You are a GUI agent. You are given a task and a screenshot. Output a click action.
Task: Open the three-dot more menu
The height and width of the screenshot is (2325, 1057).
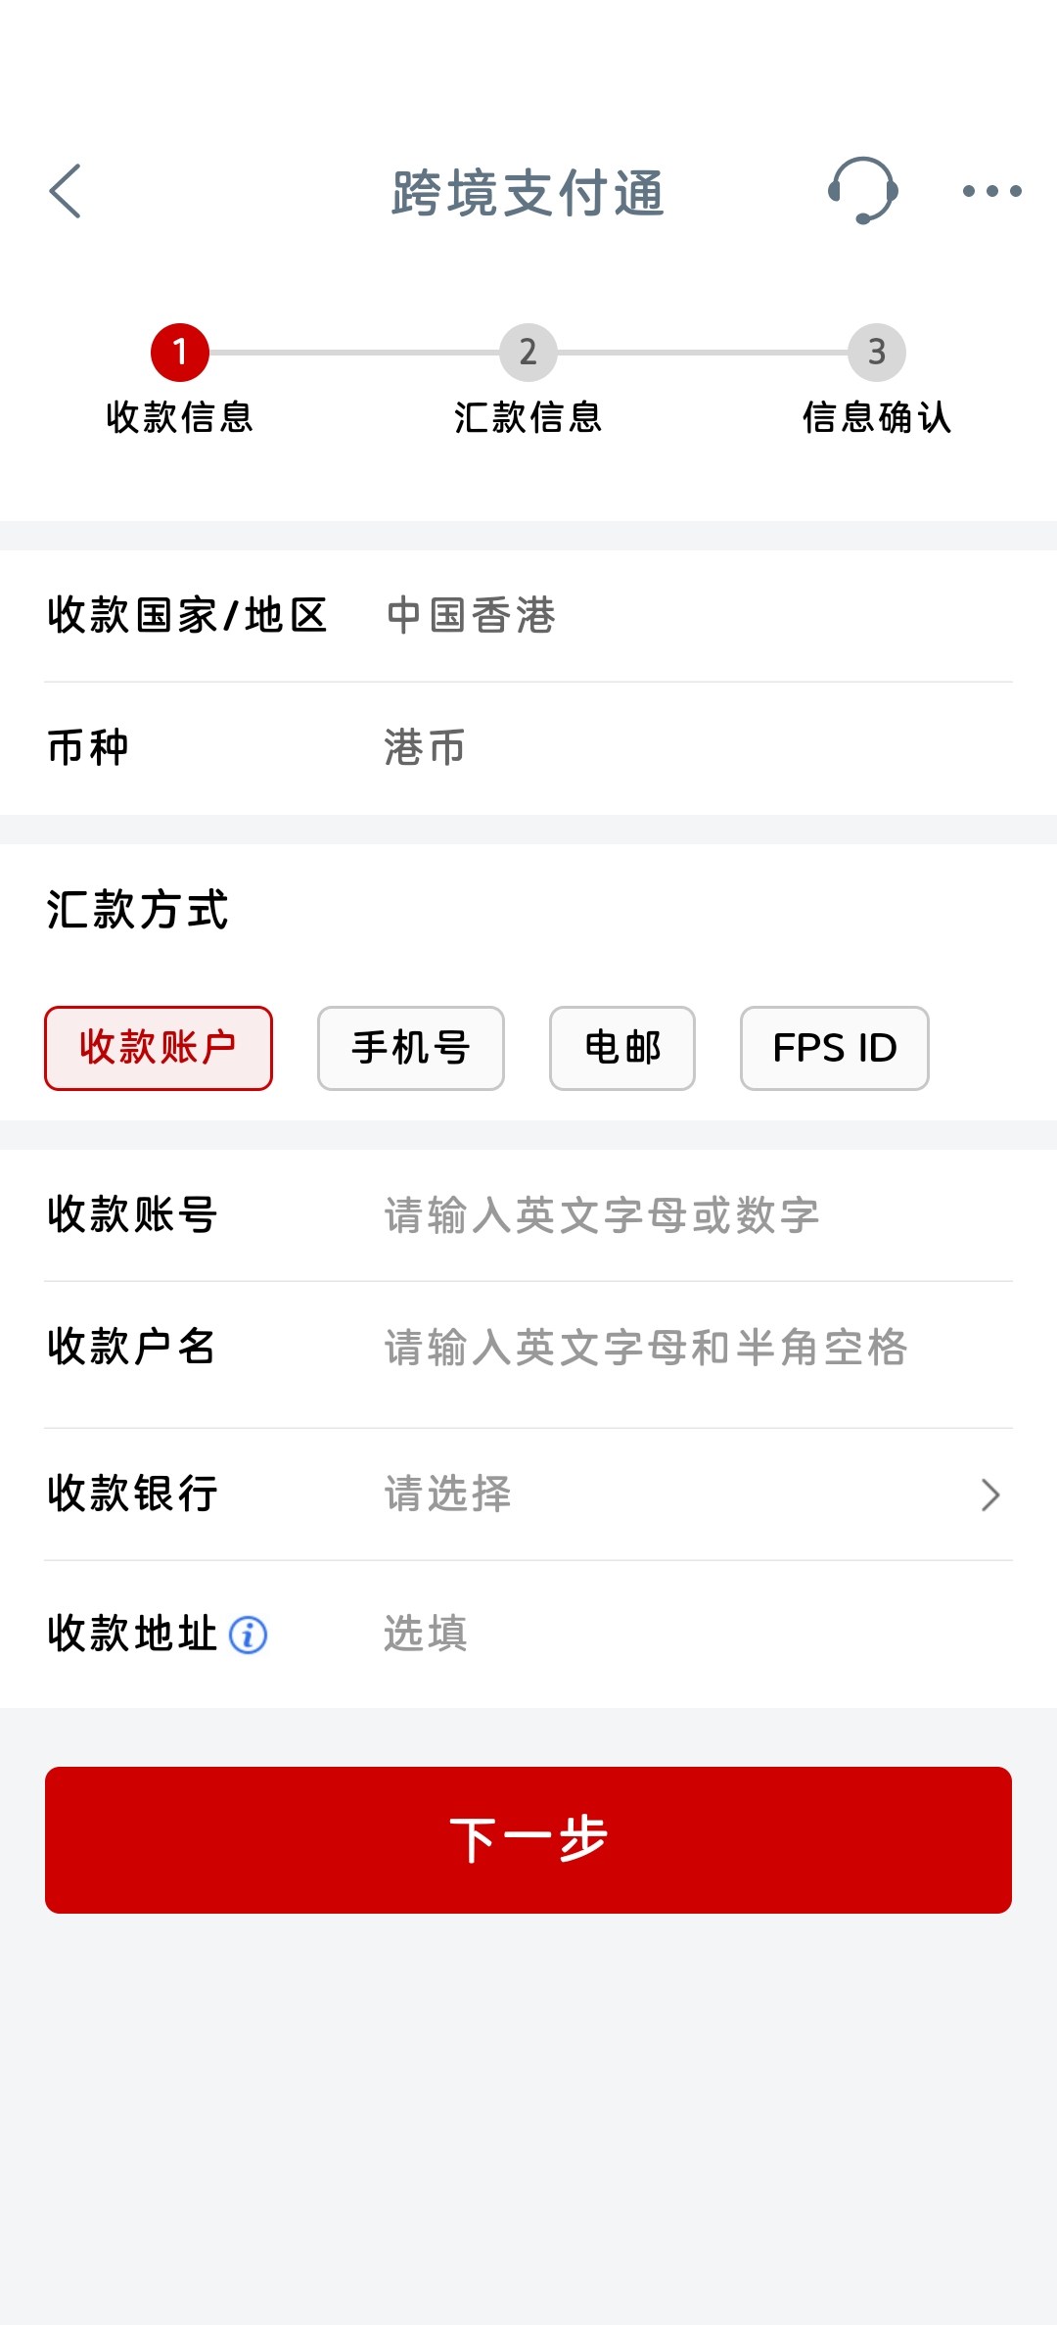991,191
